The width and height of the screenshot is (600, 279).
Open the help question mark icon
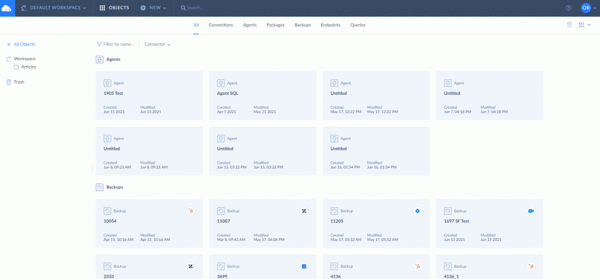568,8
